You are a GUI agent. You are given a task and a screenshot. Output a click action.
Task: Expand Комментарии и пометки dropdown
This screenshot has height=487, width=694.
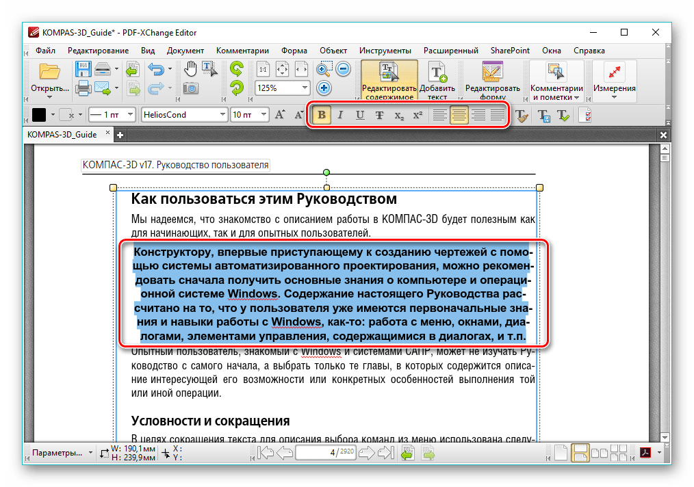click(x=577, y=98)
